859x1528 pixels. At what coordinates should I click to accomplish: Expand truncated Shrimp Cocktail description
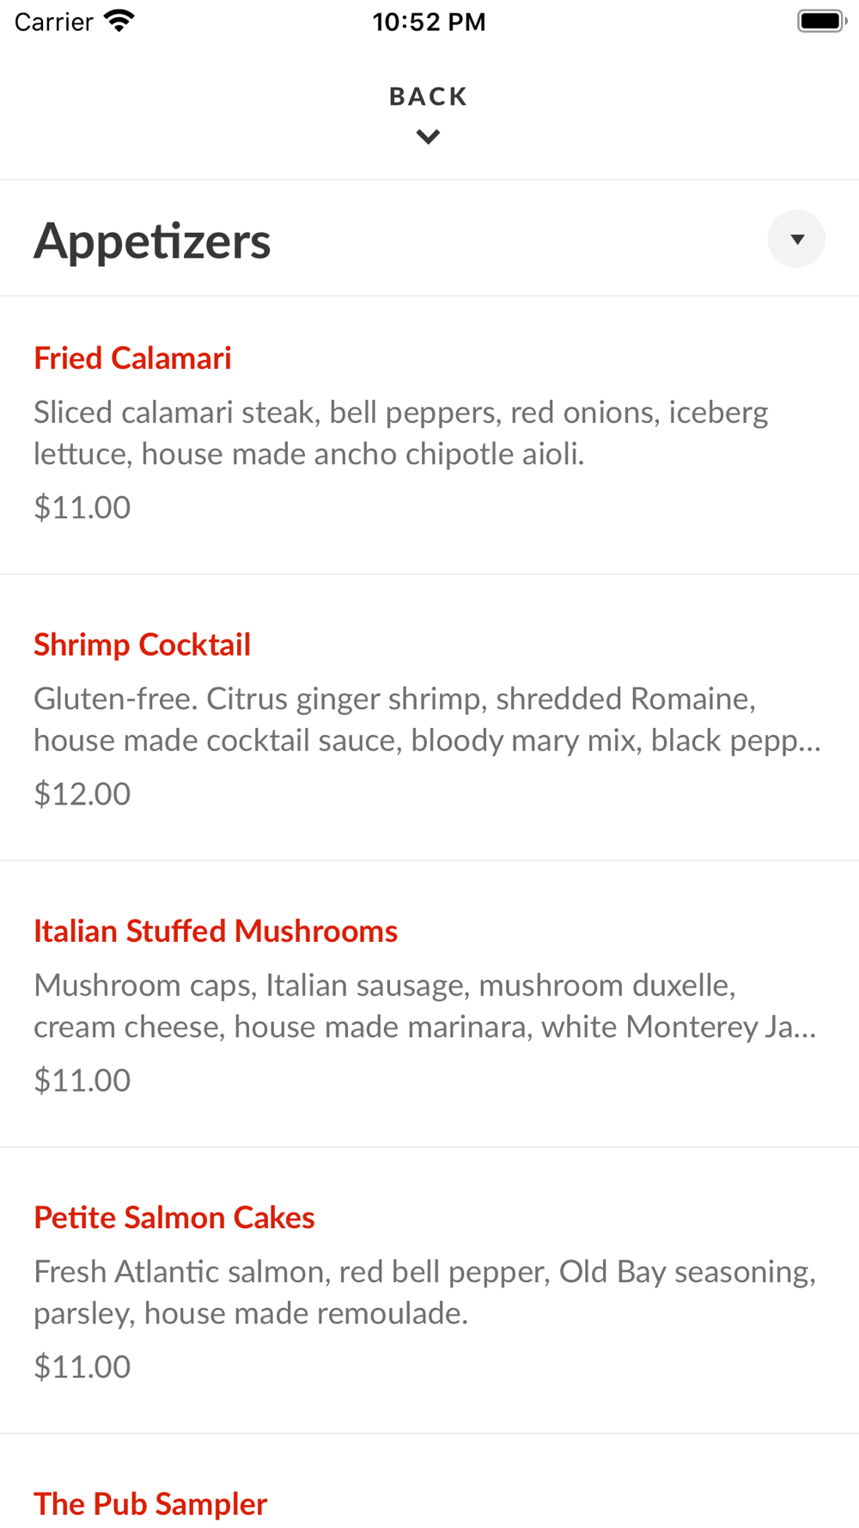427,719
